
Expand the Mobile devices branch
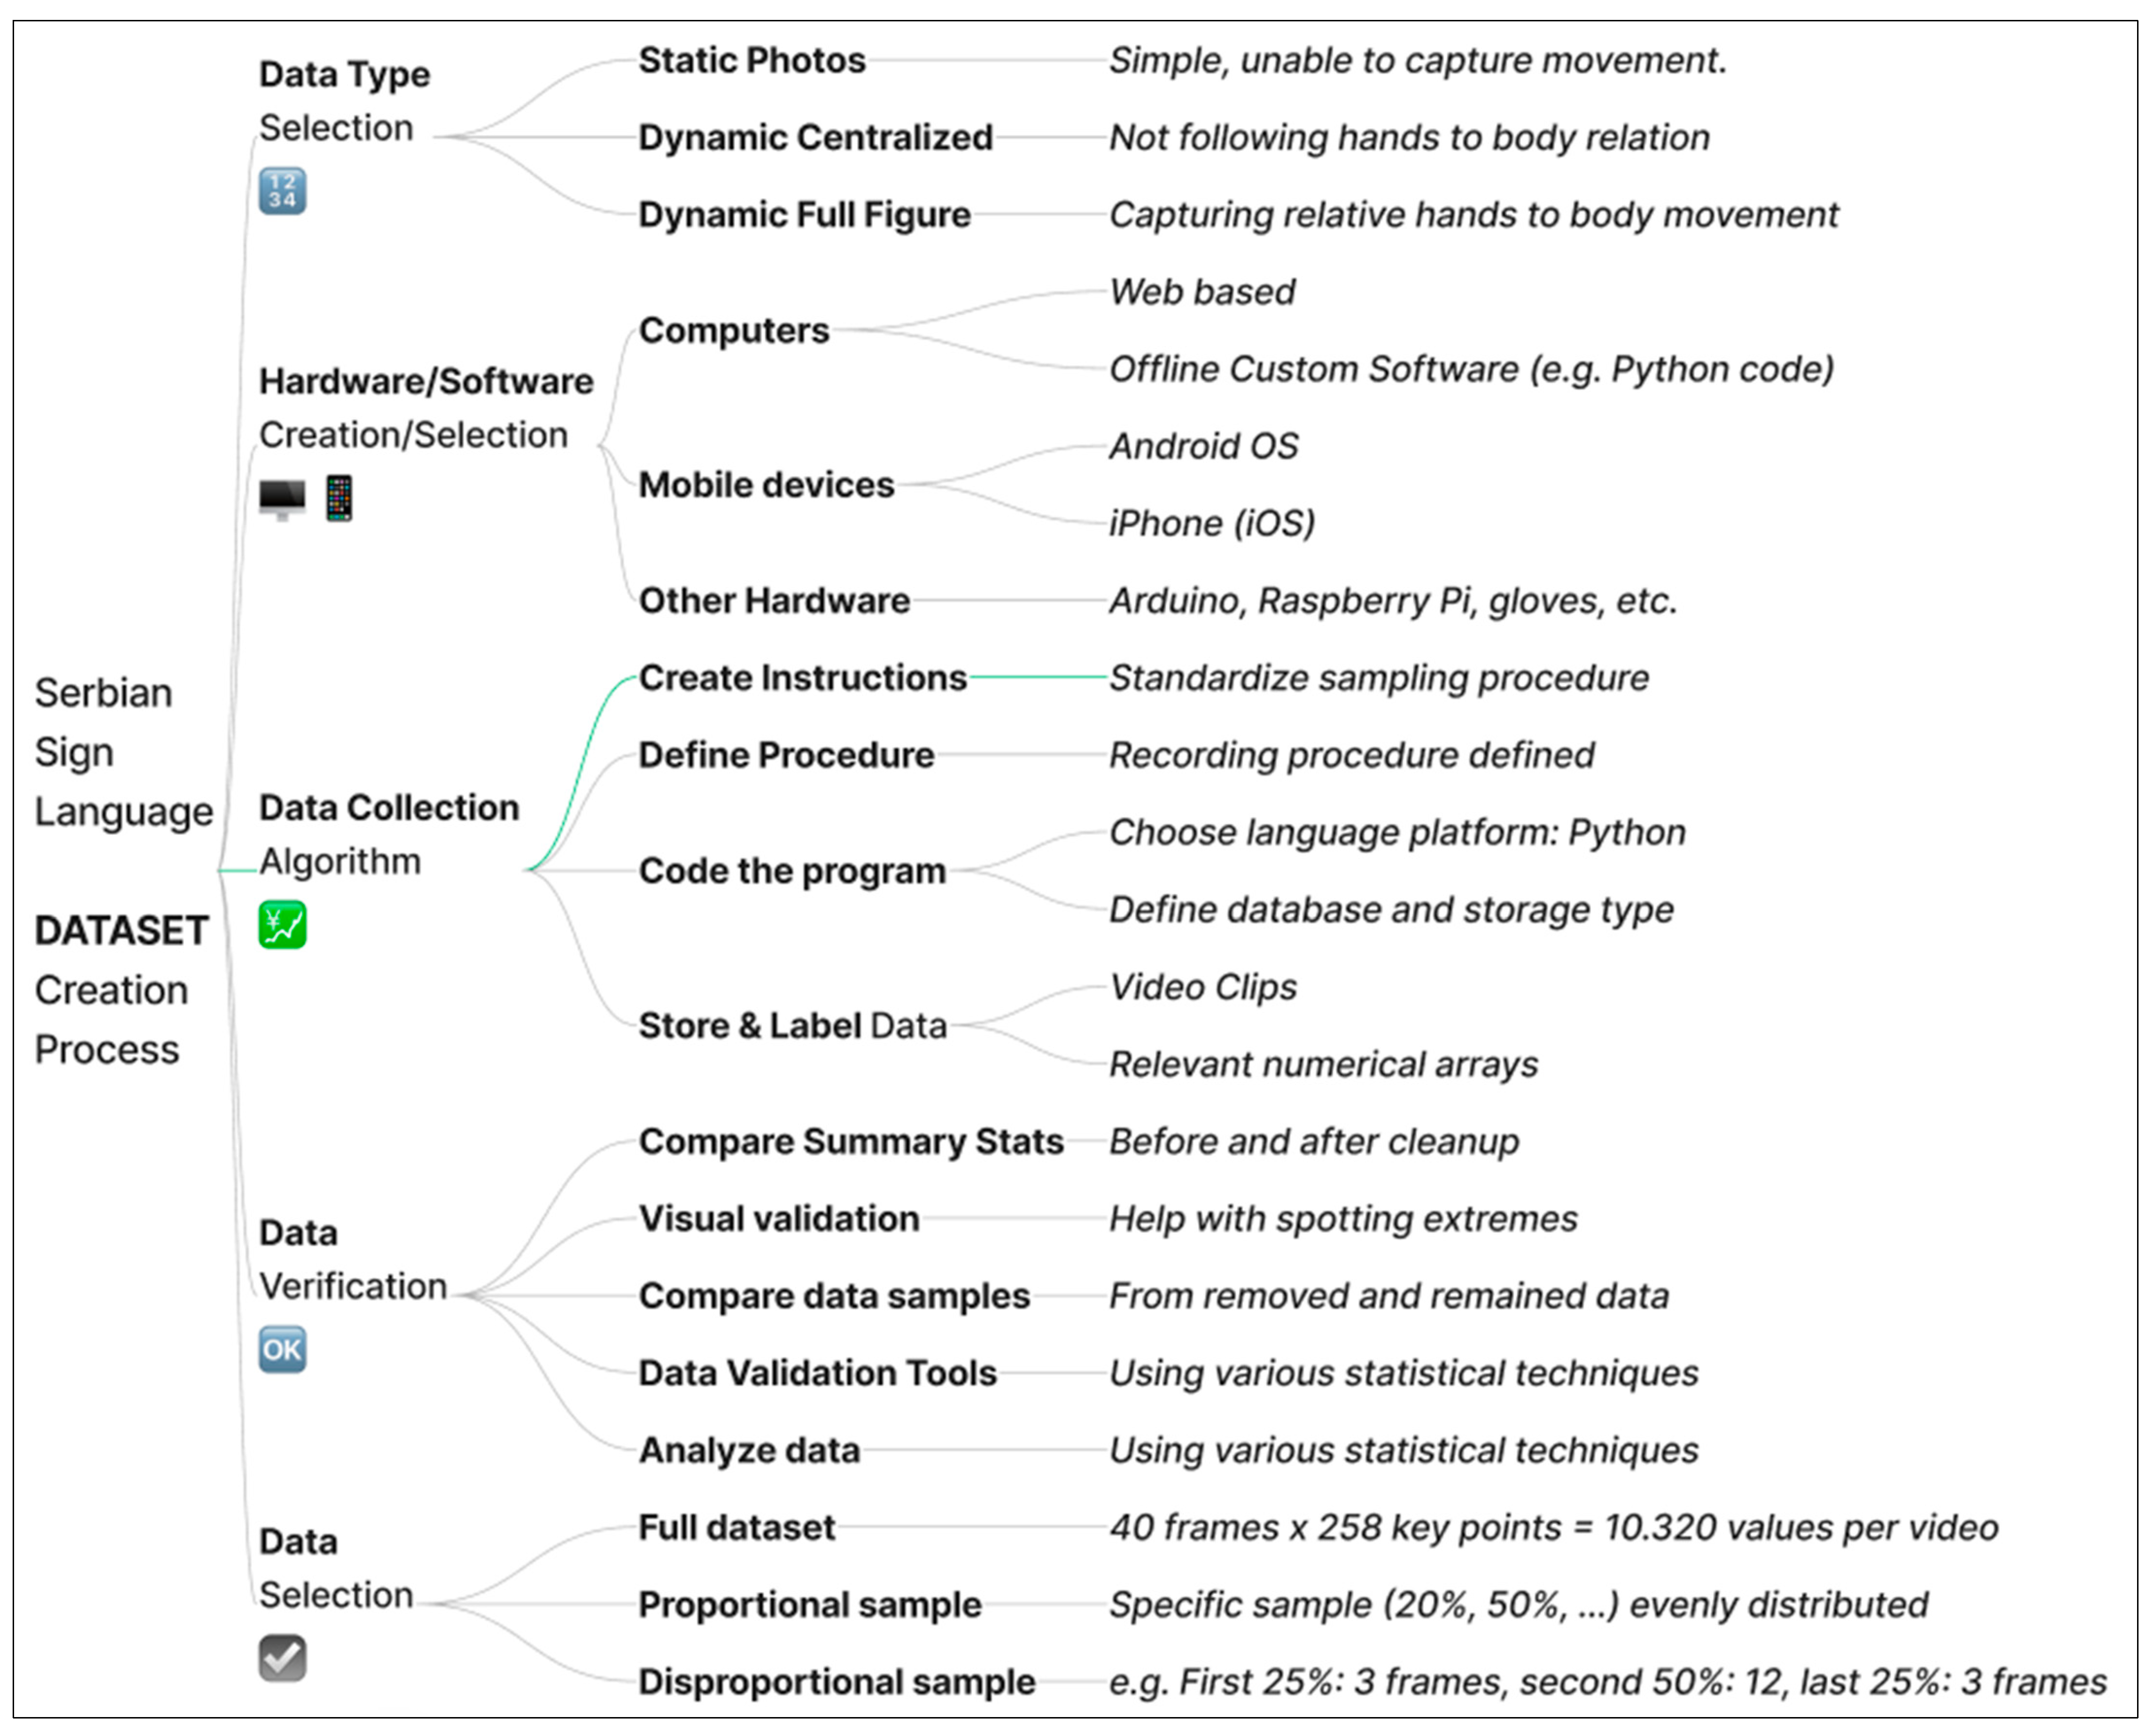tap(766, 485)
